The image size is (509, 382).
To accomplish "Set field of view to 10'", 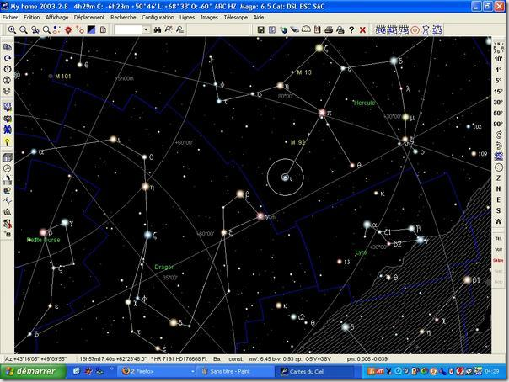I will coord(498,59).
